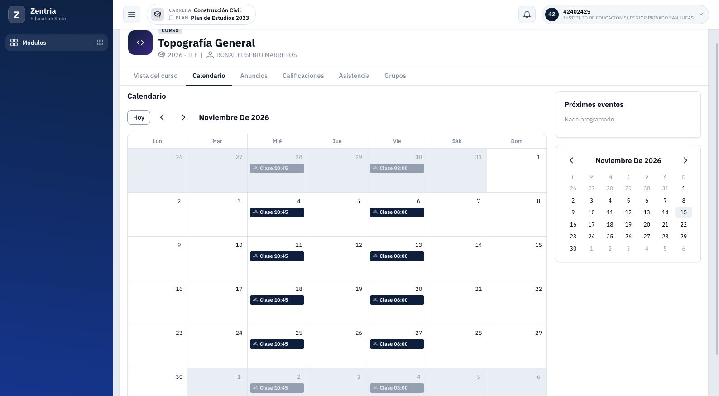719x396 pixels.
Task: Click the 2026 - II F period label
Action: [x=183, y=55]
